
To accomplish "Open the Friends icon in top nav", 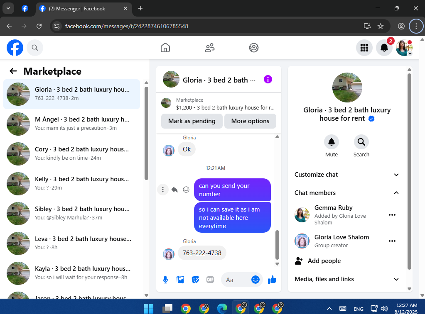I will [209, 48].
